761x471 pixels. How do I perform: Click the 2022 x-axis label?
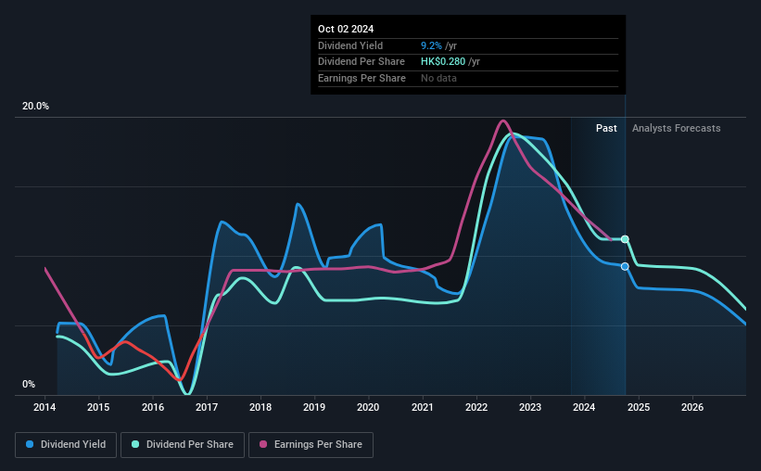click(x=476, y=407)
